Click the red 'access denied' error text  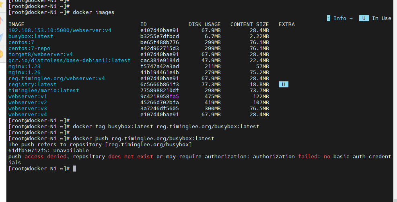[x=45, y=156]
